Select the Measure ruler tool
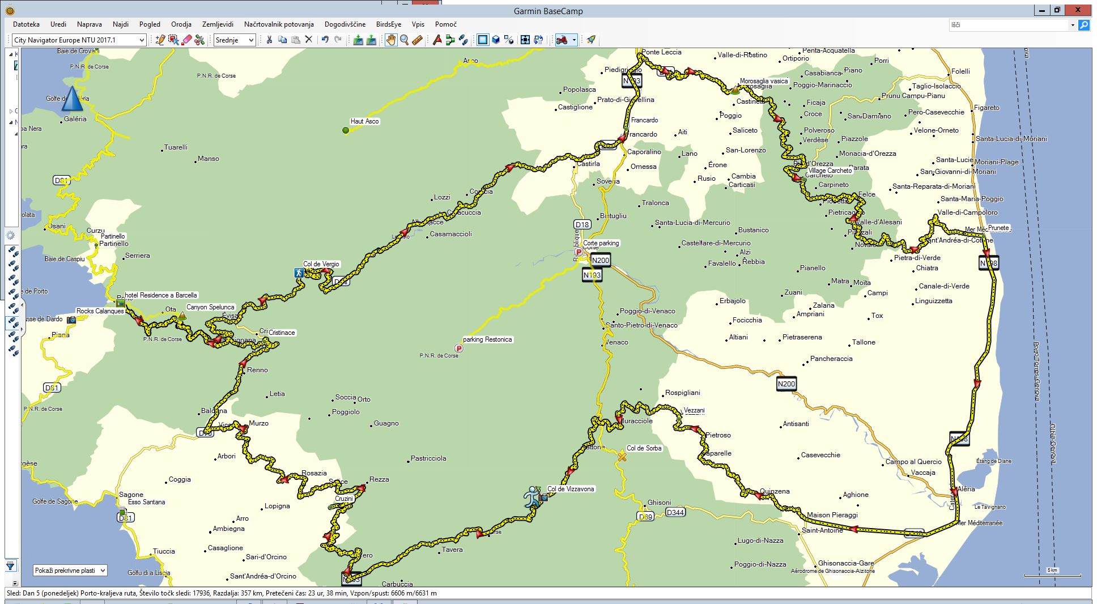Screen dimensions: 1097x604 coord(418,40)
